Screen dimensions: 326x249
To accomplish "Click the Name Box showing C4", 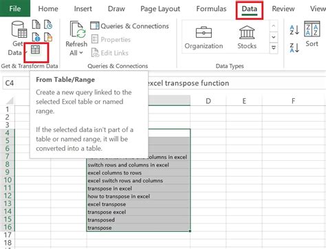I will [x=16, y=83].
